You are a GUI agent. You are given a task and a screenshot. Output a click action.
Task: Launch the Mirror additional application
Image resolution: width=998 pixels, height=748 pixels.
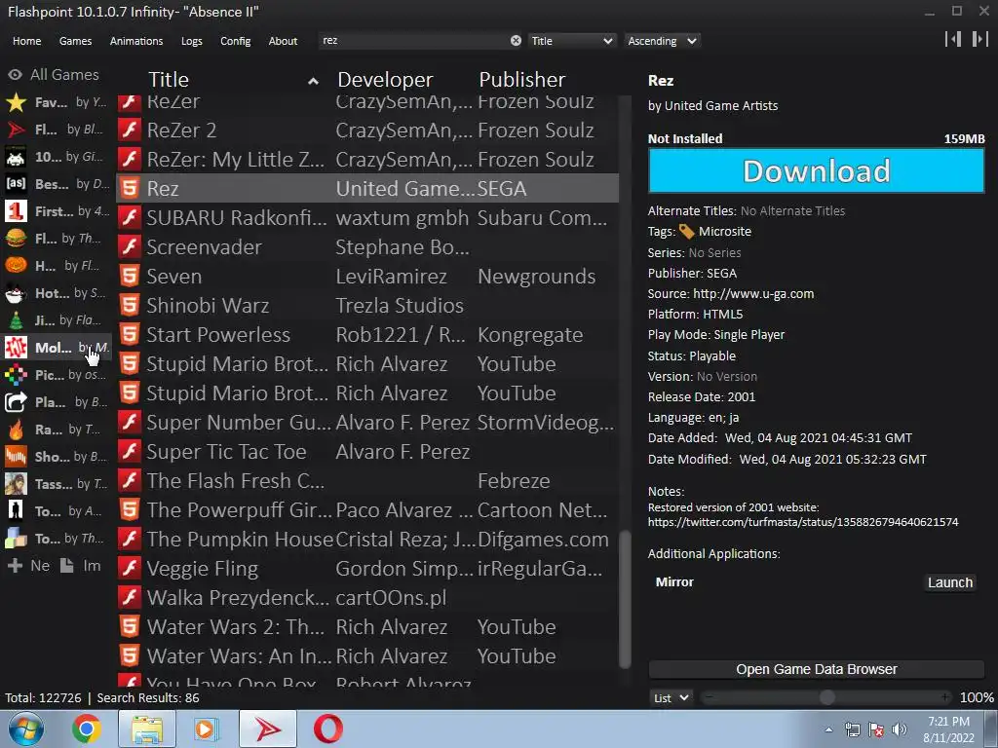coord(949,582)
